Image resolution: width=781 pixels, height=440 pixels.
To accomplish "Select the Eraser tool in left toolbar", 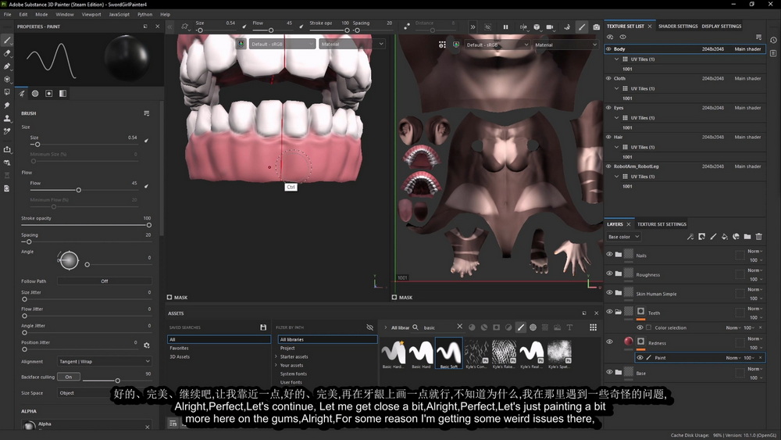I will point(7,53).
